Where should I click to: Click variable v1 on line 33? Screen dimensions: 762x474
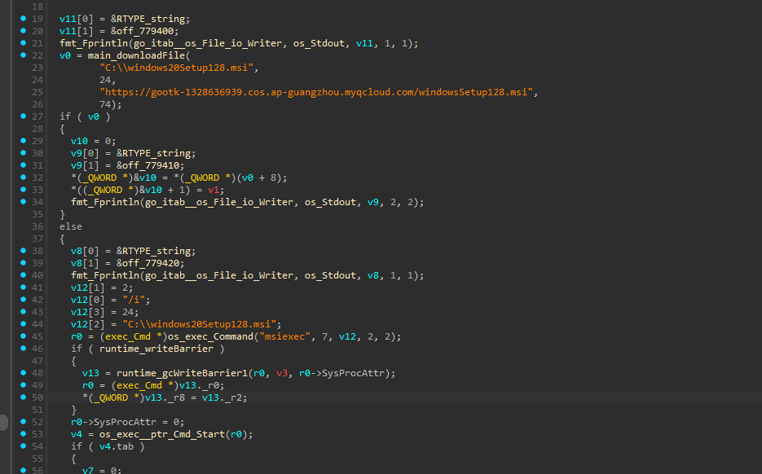click(213, 190)
